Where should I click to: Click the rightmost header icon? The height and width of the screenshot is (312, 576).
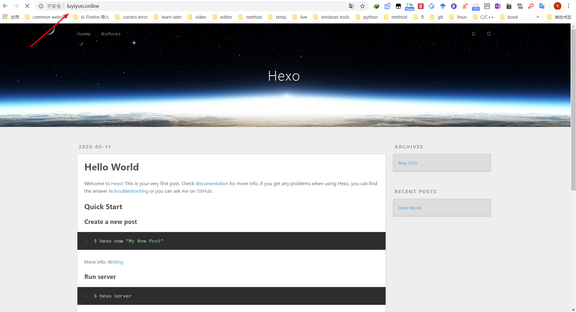489,34
